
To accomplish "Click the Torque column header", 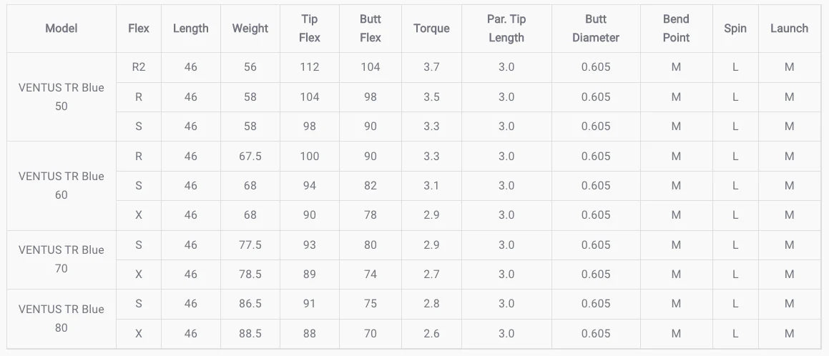I will click(431, 29).
